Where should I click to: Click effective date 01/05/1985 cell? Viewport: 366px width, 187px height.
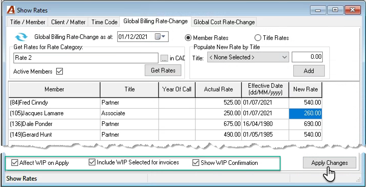[265, 135]
